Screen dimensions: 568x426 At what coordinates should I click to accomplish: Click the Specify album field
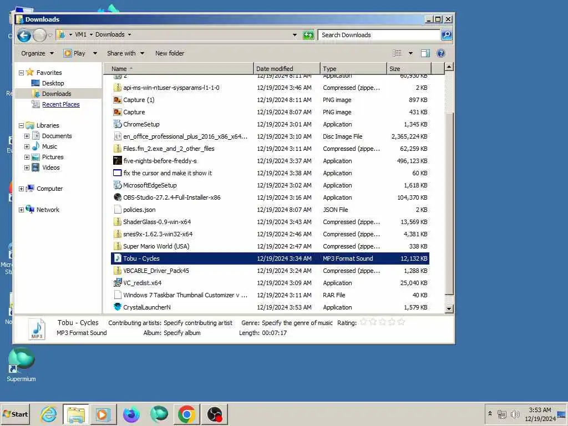pos(182,333)
